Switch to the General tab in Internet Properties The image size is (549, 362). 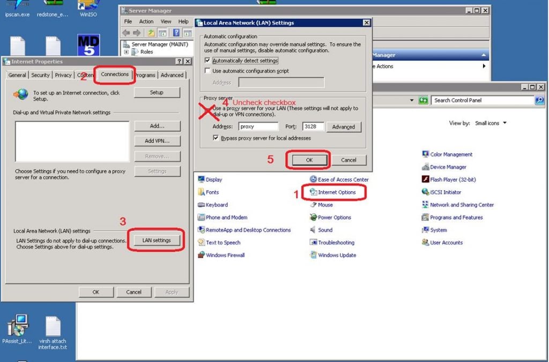coord(17,75)
